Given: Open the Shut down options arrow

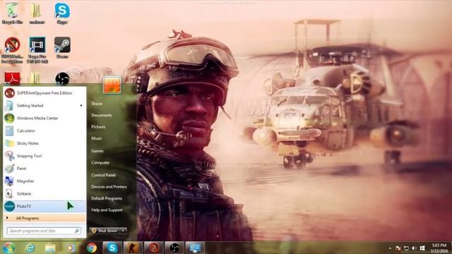Looking at the screenshot, I should (123, 231).
